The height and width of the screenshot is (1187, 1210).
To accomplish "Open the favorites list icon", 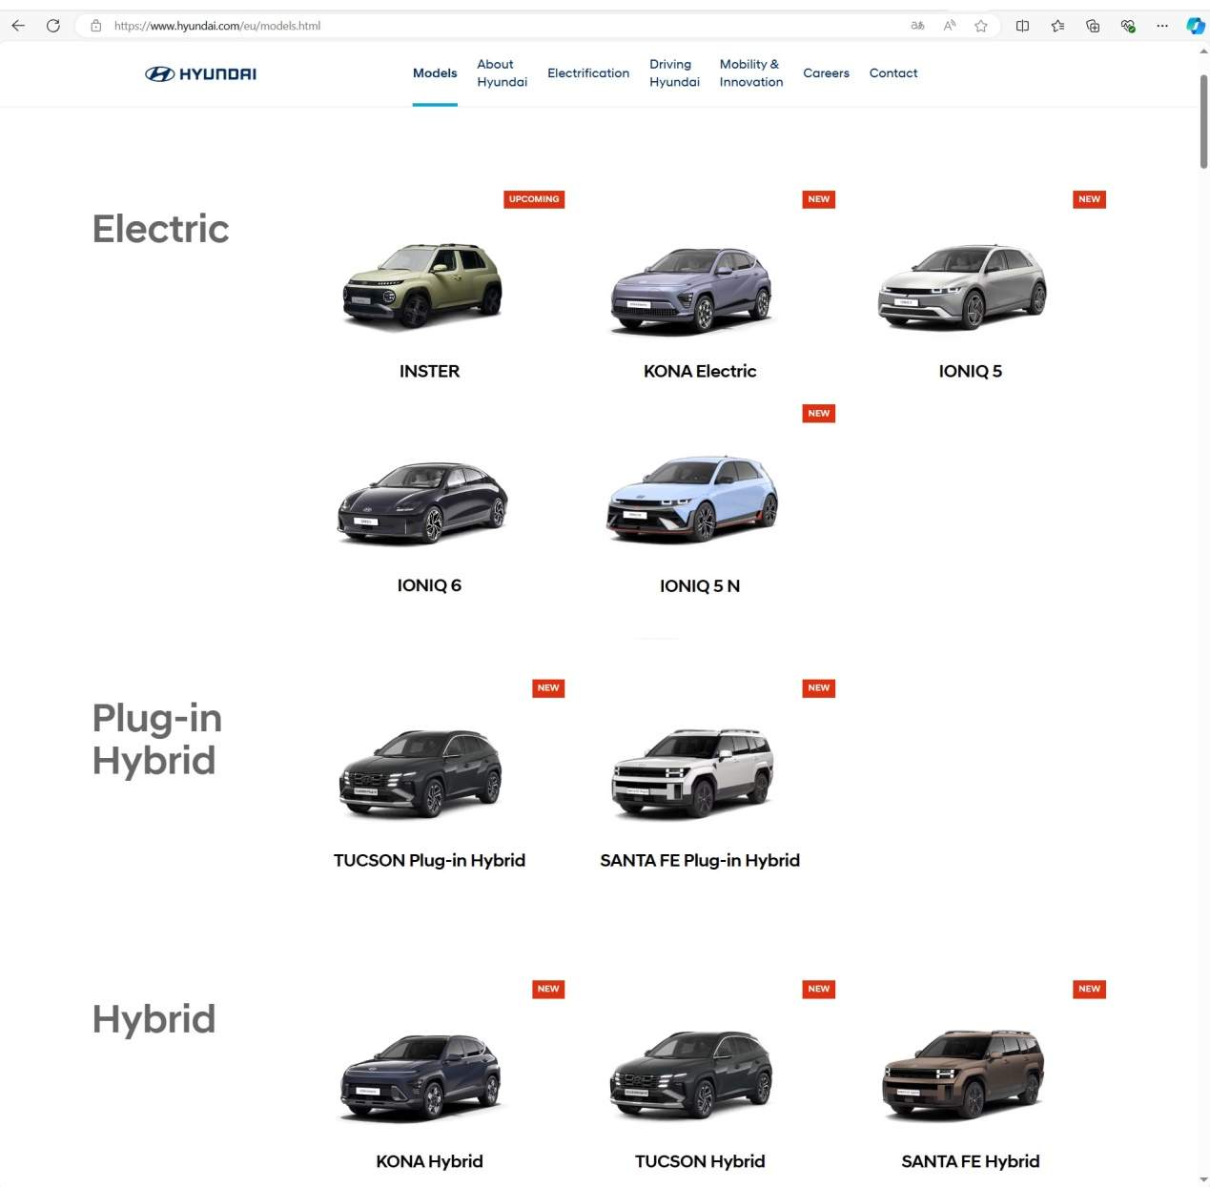I will [x=1057, y=26].
